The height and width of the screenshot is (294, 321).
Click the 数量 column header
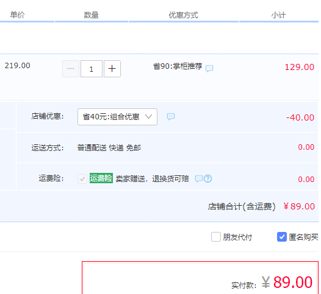tap(92, 15)
